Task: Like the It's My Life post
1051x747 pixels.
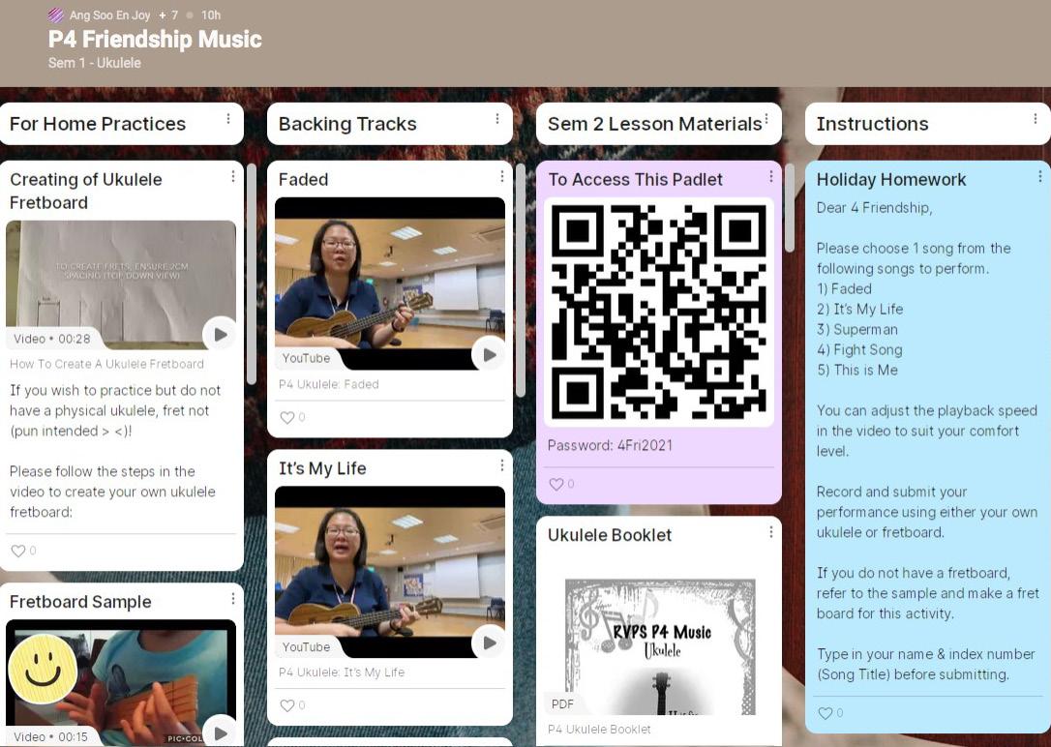Action: click(286, 705)
